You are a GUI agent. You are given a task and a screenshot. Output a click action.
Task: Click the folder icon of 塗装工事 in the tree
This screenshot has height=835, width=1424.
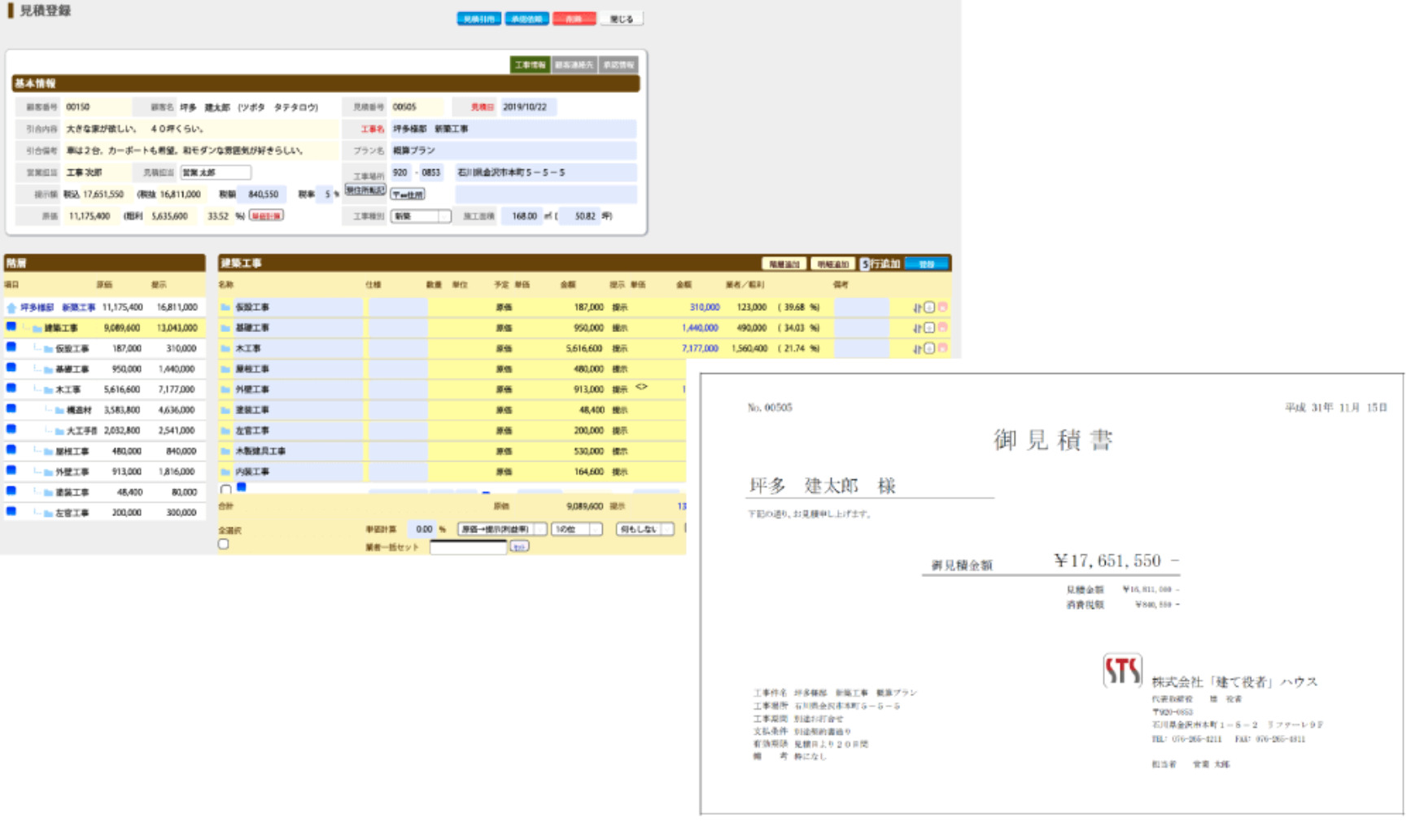pyautogui.click(x=49, y=492)
